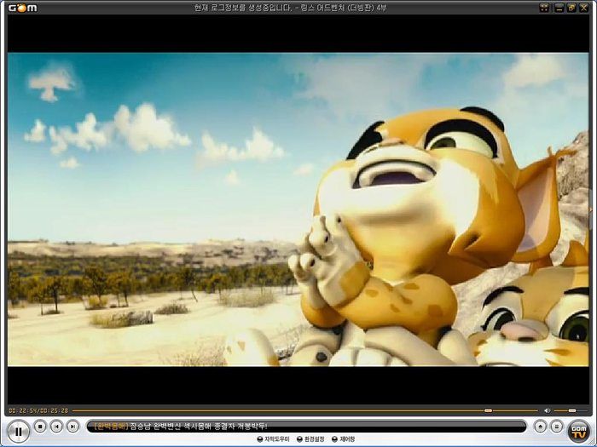Switch to fullscreen with the title-bar icon
Viewport: 597px width, 447px height.
(544, 8)
